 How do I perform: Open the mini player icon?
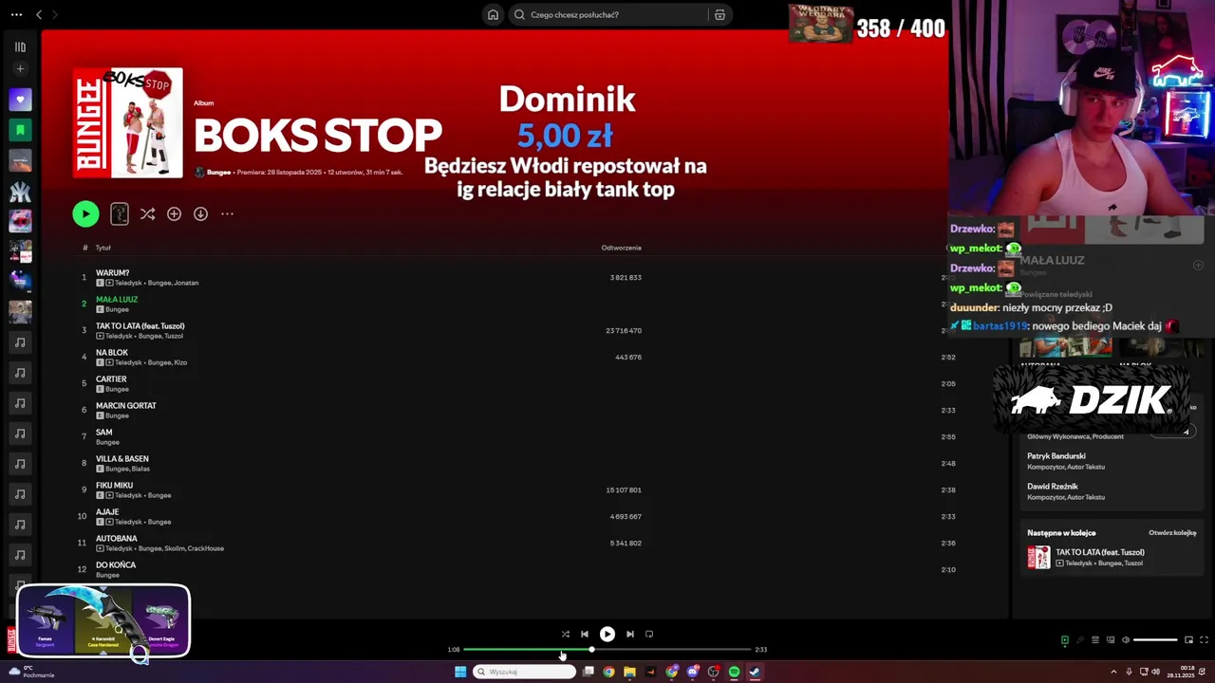click(x=1188, y=639)
